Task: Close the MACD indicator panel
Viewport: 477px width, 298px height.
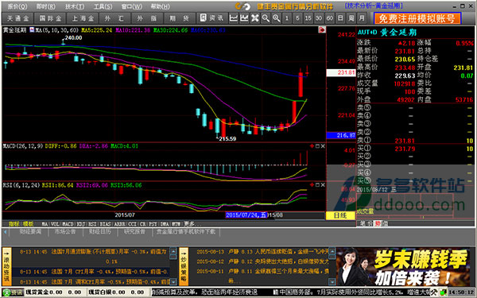Action: (x=323, y=146)
